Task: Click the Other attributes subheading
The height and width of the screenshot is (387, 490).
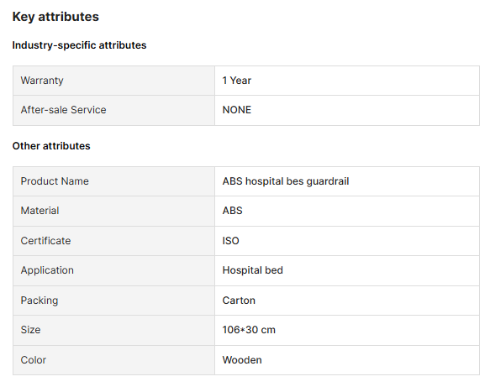Action: (51, 146)
